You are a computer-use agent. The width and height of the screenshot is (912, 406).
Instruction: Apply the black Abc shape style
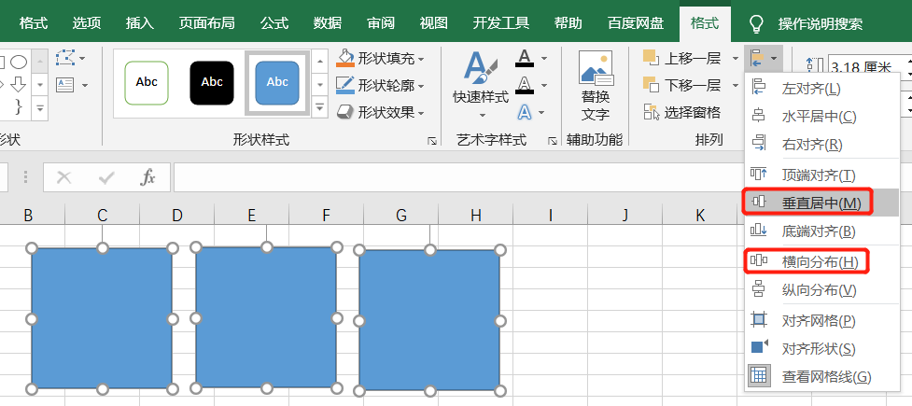point(212,82)
